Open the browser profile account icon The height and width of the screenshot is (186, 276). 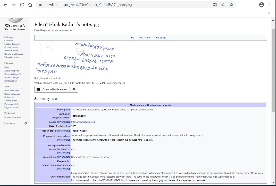pos(262,4)
